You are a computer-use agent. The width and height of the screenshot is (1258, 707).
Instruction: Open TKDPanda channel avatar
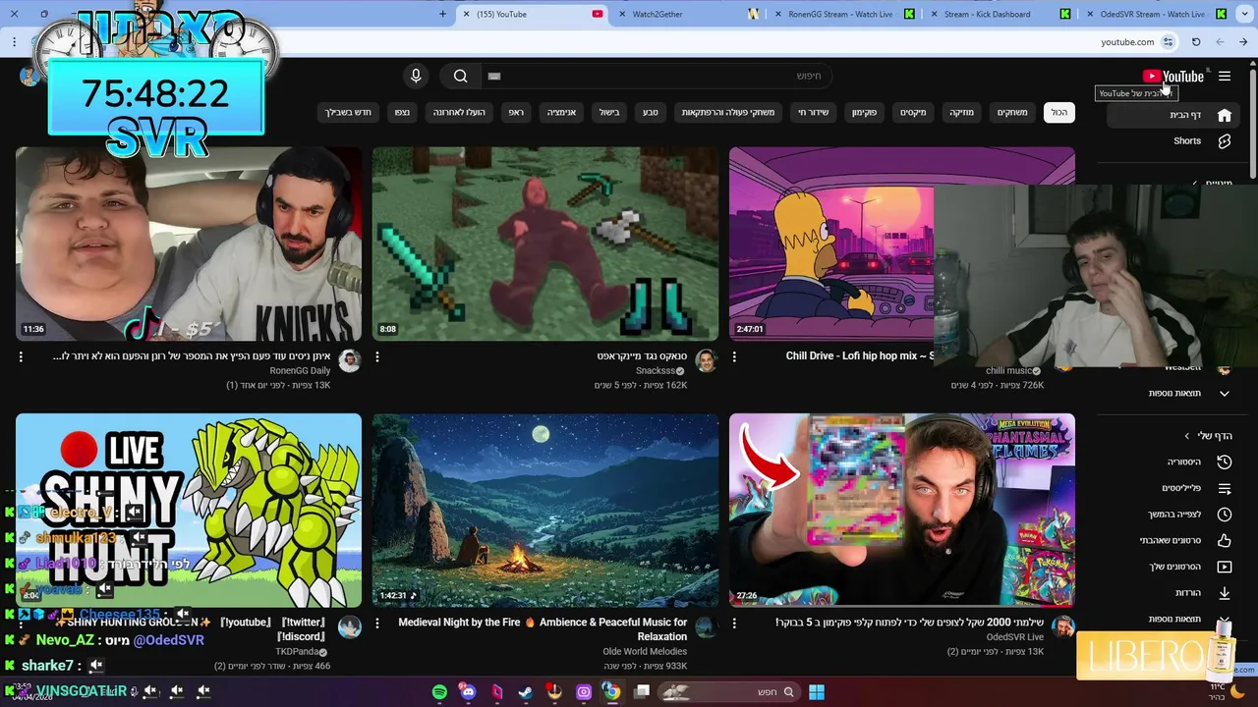(x=349, y=627)
